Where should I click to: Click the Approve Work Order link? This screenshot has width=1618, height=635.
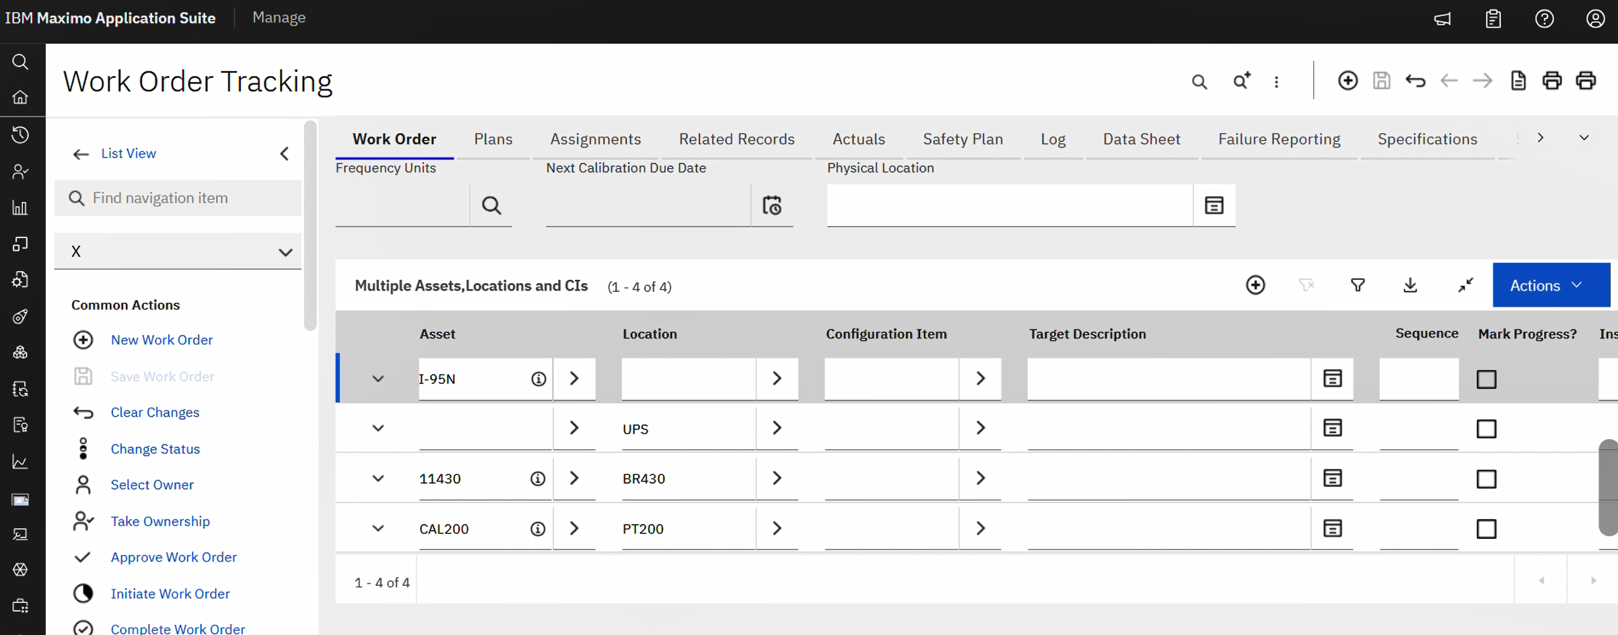point(174,557)
